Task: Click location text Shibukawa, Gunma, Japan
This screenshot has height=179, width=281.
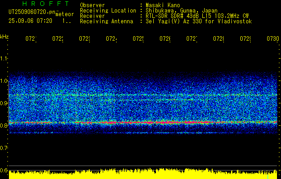Action: [181, 11]
